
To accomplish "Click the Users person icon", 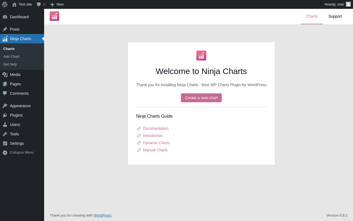I will pyautogui.click(x=5, y=125).
